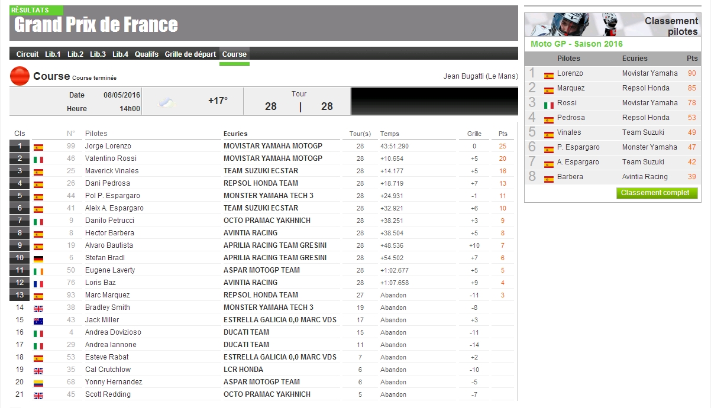Open Valentino Rossi's rider name in results
Image resolution: width=711 pixels, height=408 pixels.
coord(111,158)
